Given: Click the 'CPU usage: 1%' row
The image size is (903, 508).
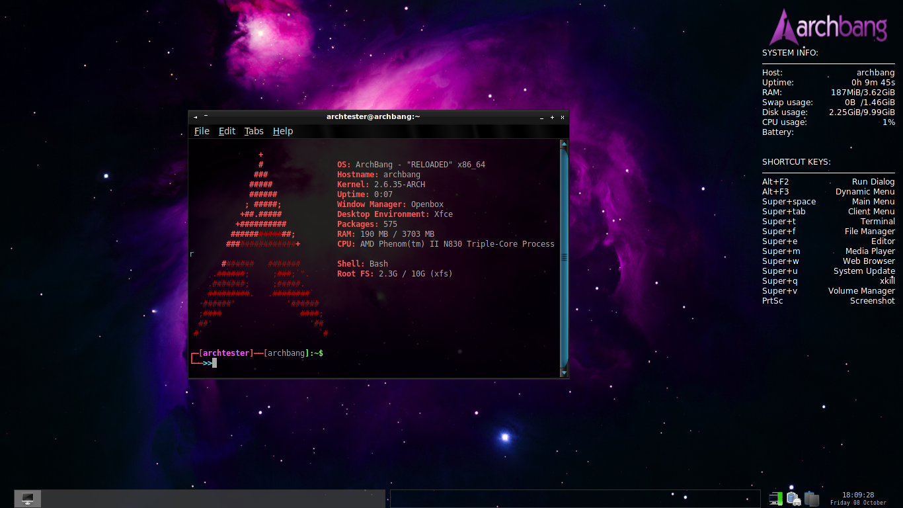Looking at the screenshot, I should [828, 122].
